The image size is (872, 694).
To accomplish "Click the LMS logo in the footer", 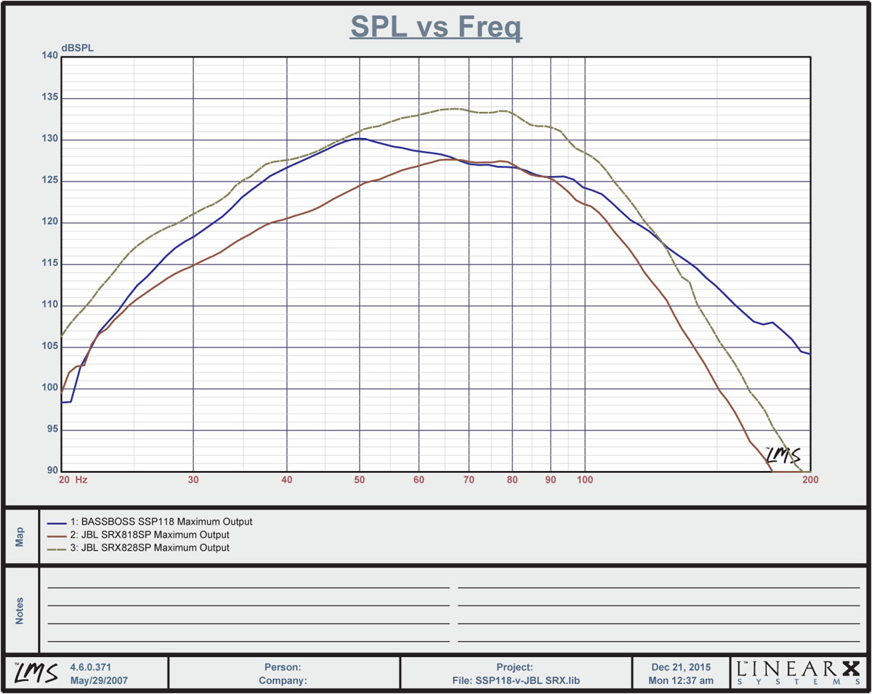I will point(36,673).
